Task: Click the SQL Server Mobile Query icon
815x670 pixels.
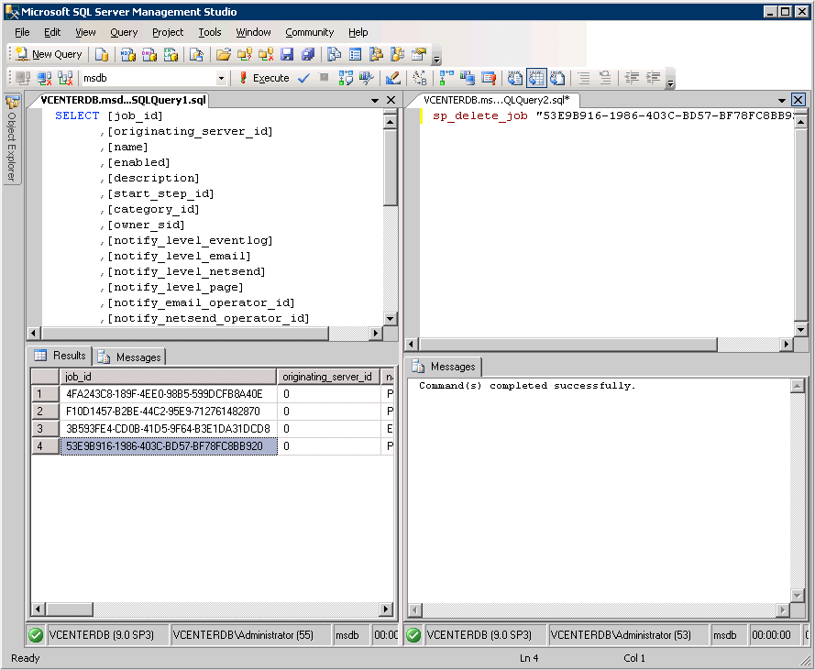Action: tap(196, 54)
